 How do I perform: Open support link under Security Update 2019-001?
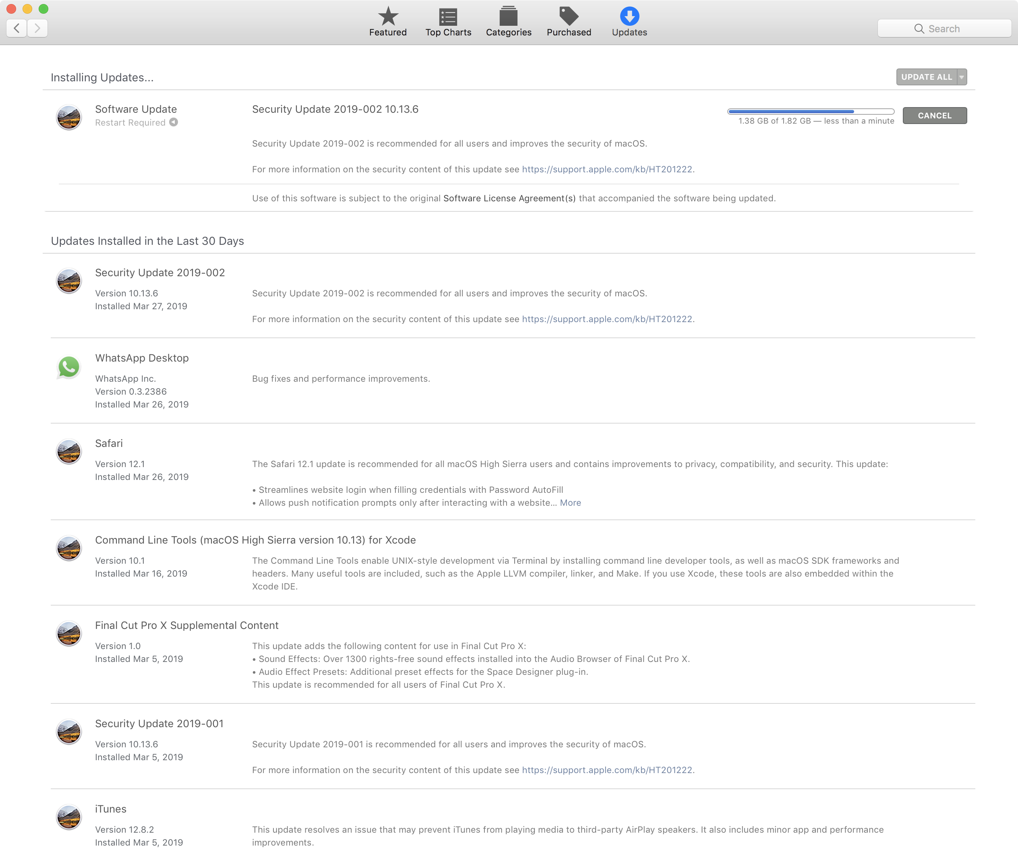(x=607, y=770)
